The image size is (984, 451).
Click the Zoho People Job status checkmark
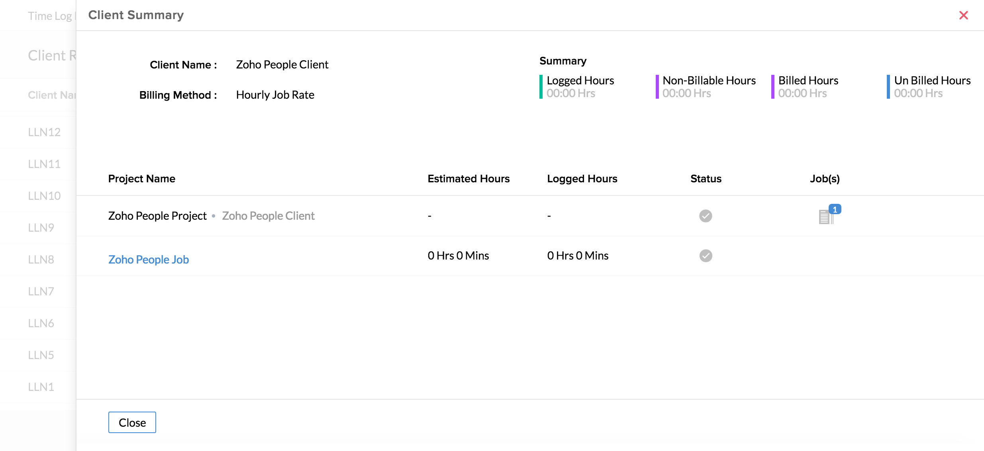[705, 256]
